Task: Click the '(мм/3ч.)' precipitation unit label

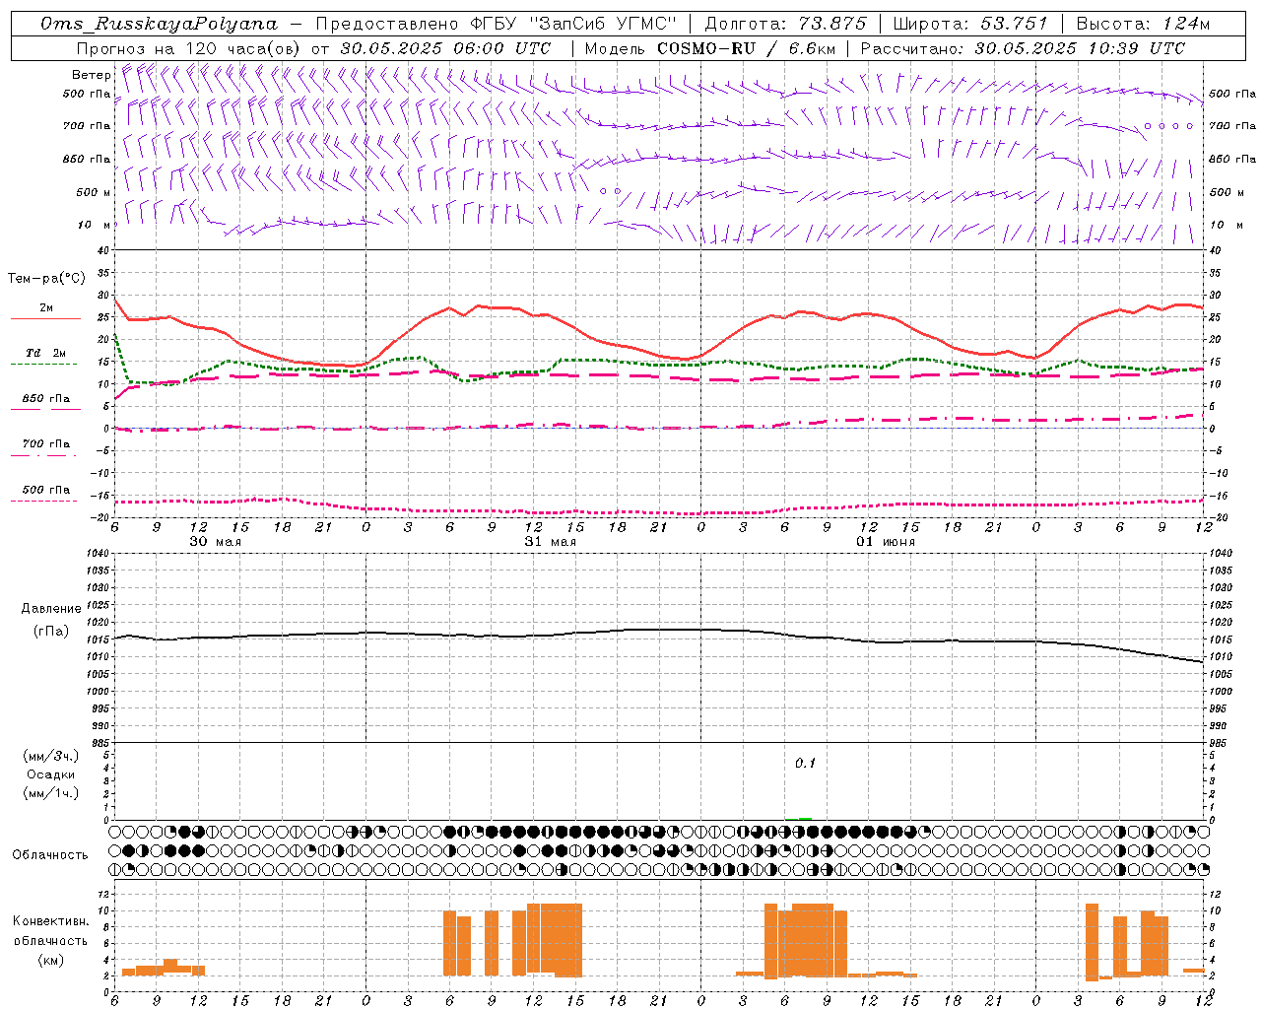Action: pos(51,757)
